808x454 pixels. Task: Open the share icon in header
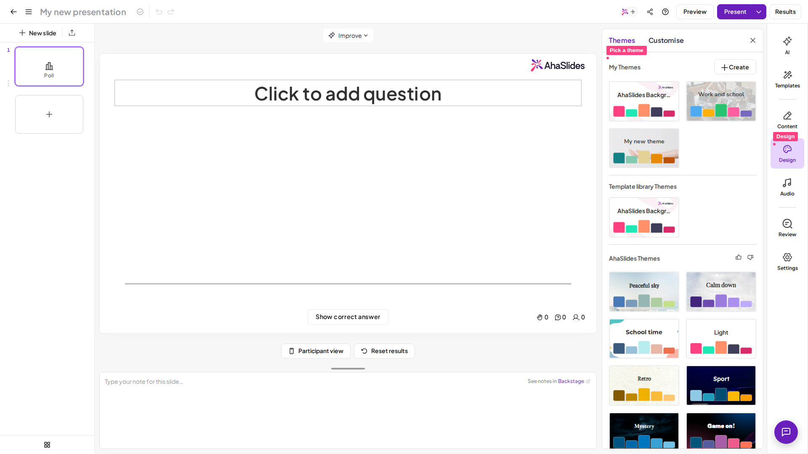(650, 12)
